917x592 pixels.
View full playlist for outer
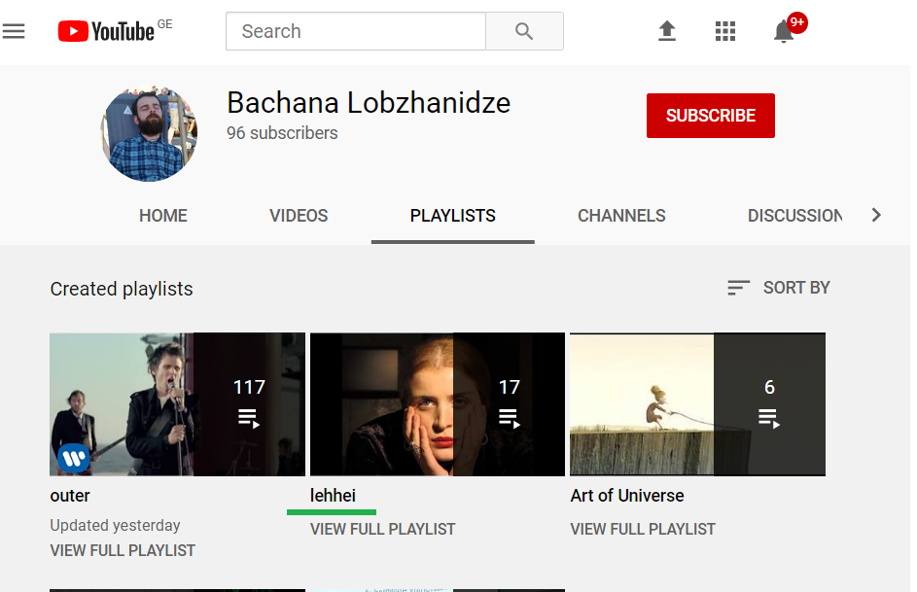tap(123, 550)
